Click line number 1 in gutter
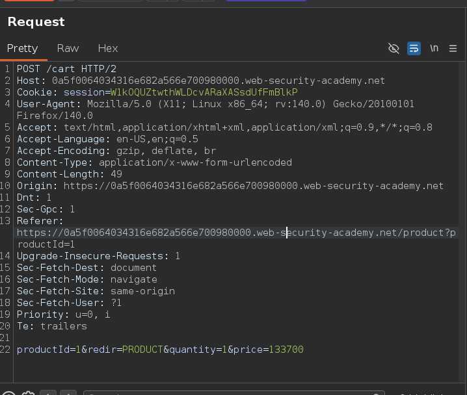 pos(7,69)
